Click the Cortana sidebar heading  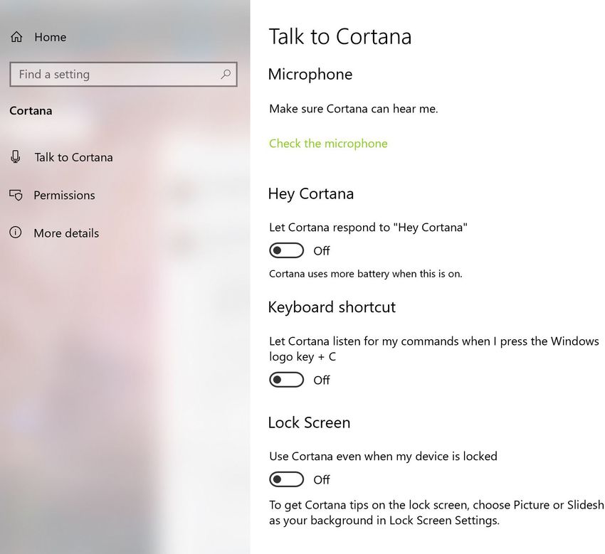tap(31, 111)
